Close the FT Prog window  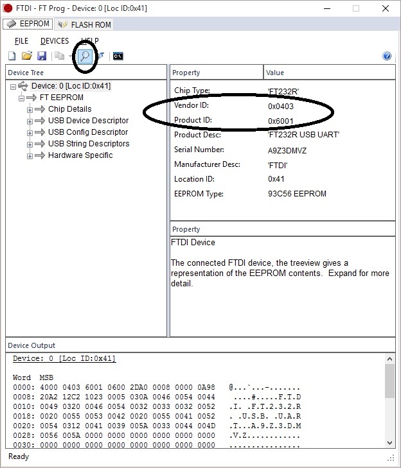[x=386, y=8]
